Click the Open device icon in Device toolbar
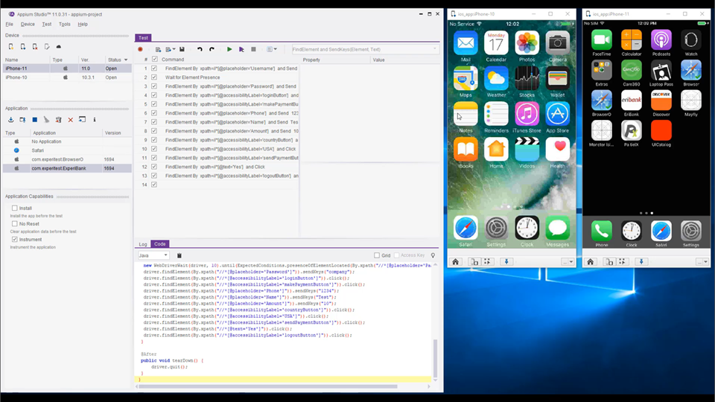Image resolution: width=715 pixels, height=402 pixels. coord(23,46)
